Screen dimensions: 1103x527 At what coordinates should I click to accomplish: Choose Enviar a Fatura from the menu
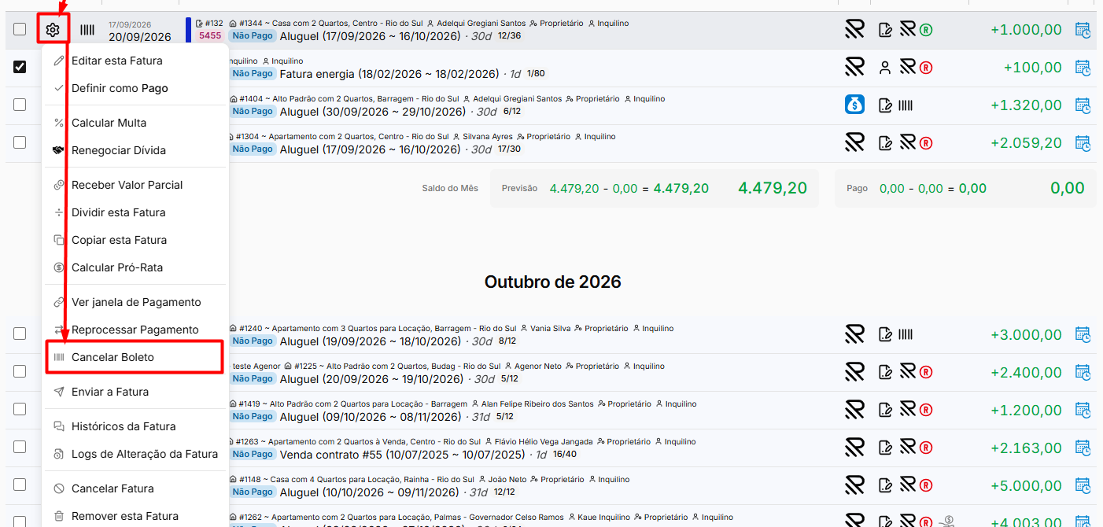[x=135, y=392]
